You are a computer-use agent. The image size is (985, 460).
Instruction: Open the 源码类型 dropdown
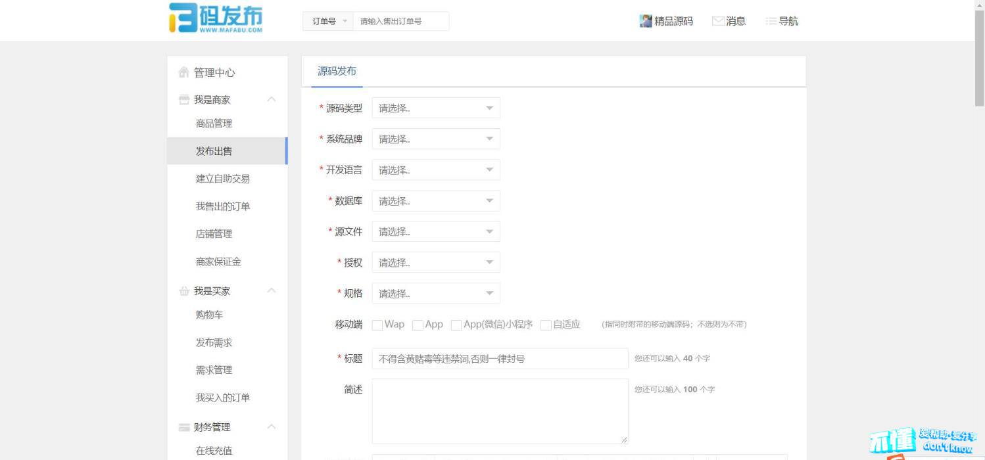[x=435, y=108]
